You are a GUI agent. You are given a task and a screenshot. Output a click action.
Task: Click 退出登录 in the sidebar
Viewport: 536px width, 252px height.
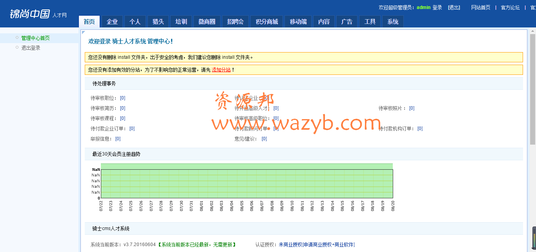click(31, 48)
